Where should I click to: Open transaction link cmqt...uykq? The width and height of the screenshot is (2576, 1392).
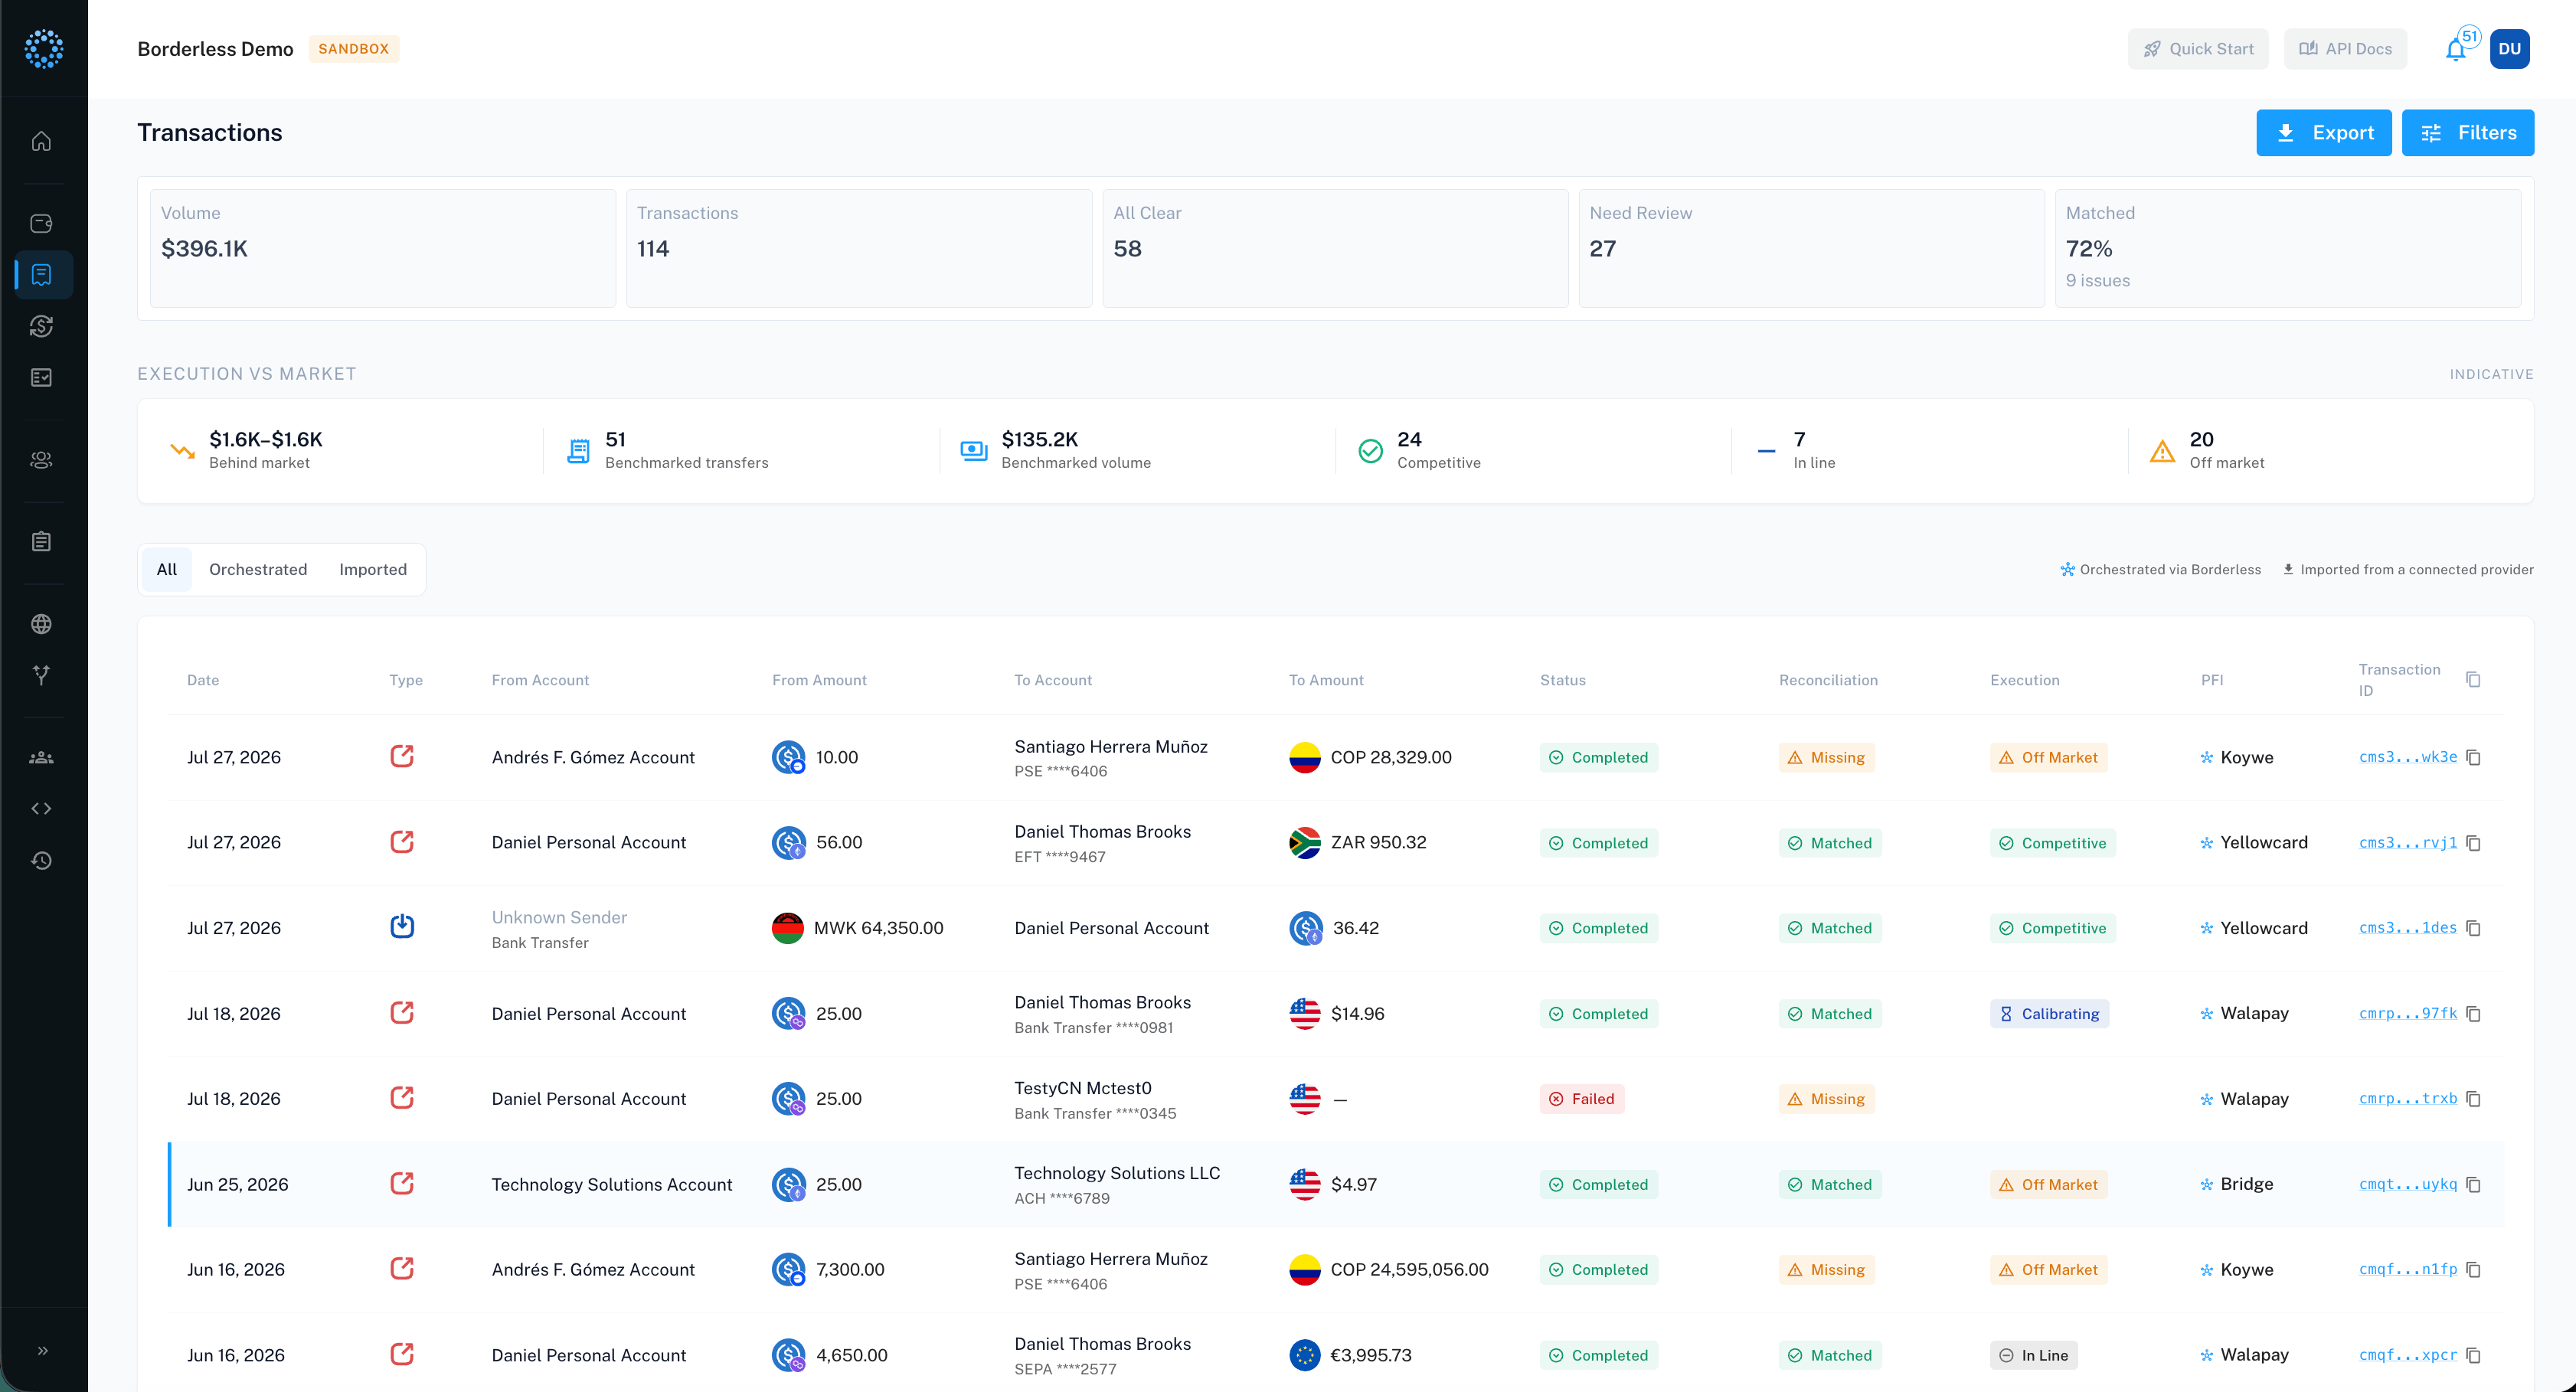tap(2407, 1184)
